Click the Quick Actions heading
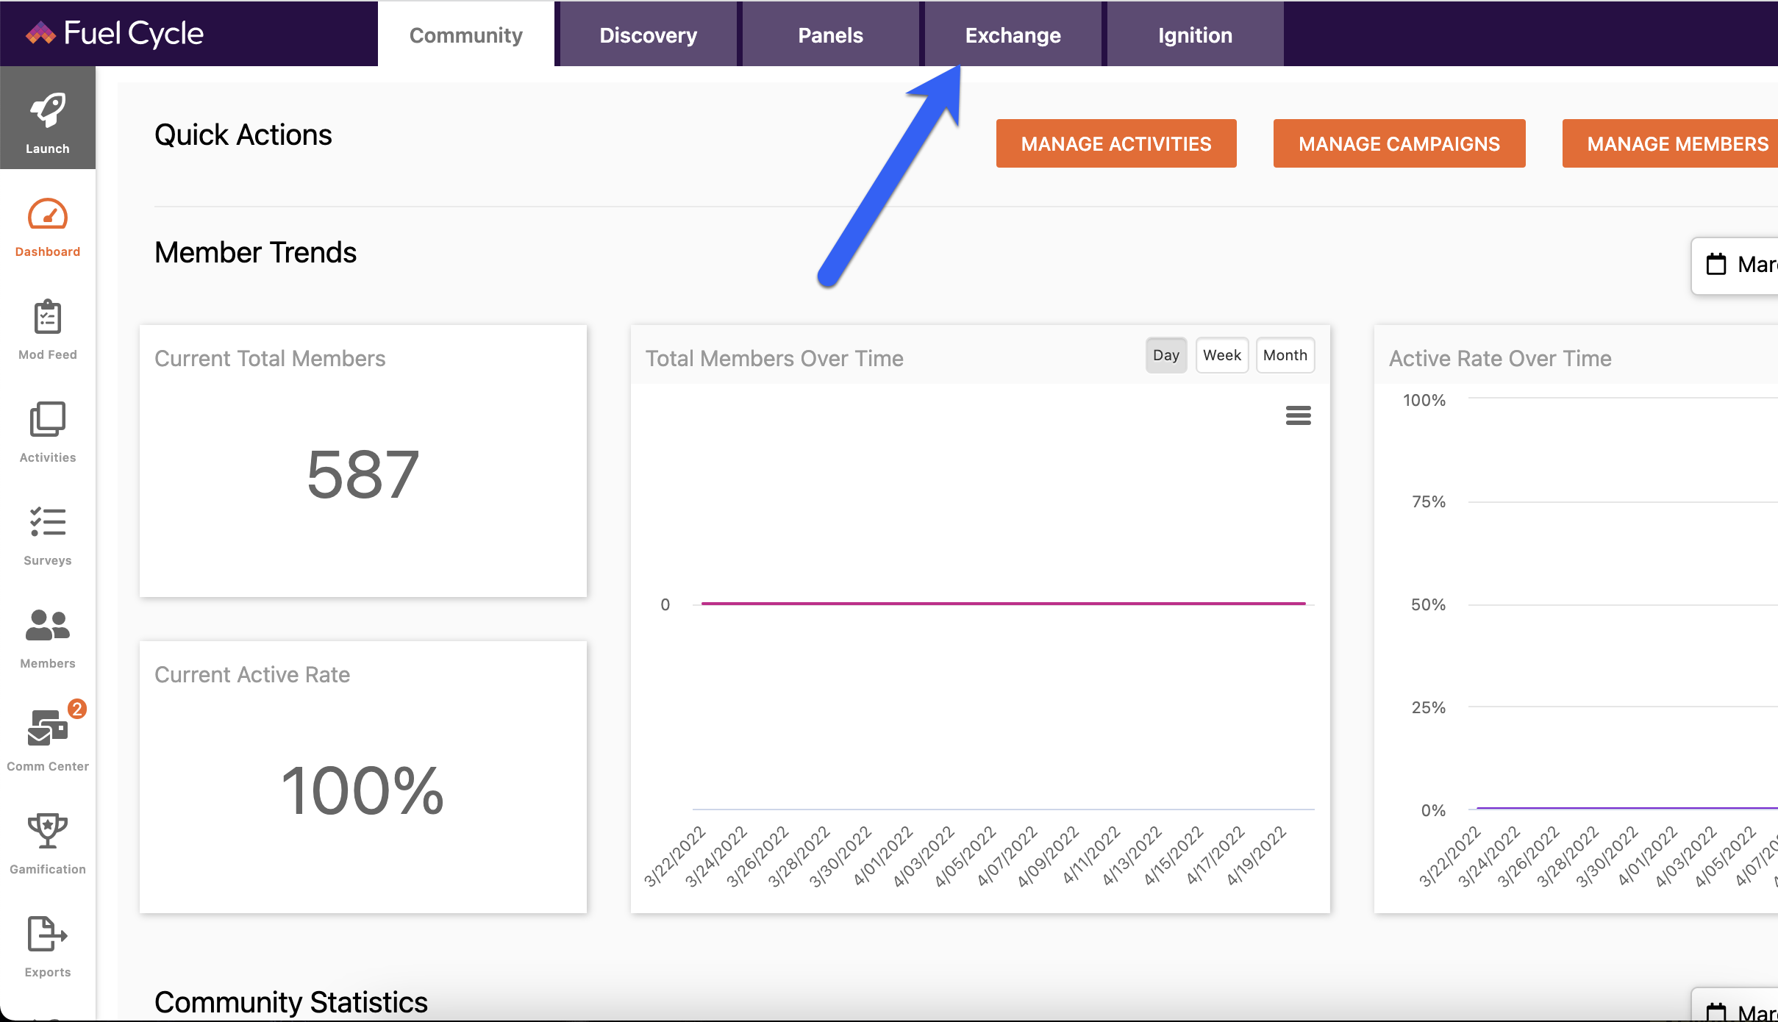The height and width of the screenshot is (1022, 1778). click(243, 135)
